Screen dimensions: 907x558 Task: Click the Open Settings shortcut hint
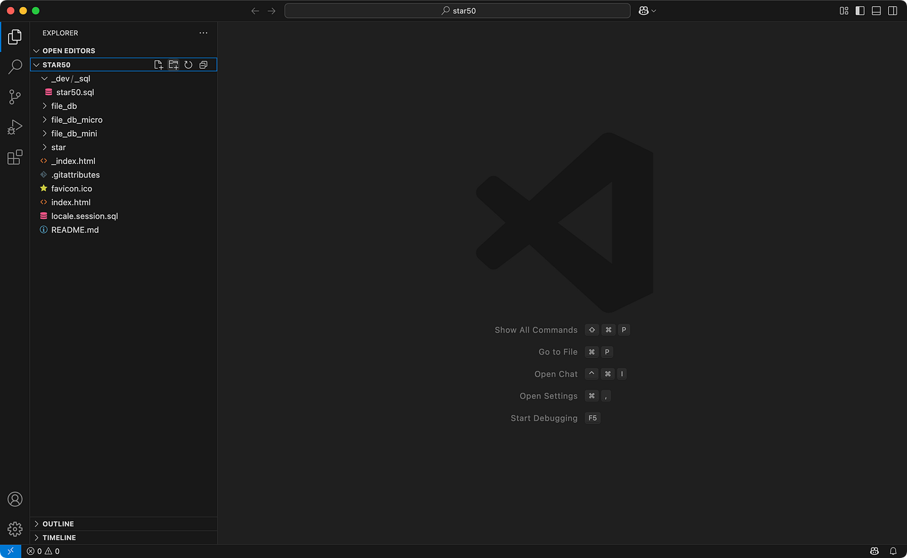coord(566,396)
